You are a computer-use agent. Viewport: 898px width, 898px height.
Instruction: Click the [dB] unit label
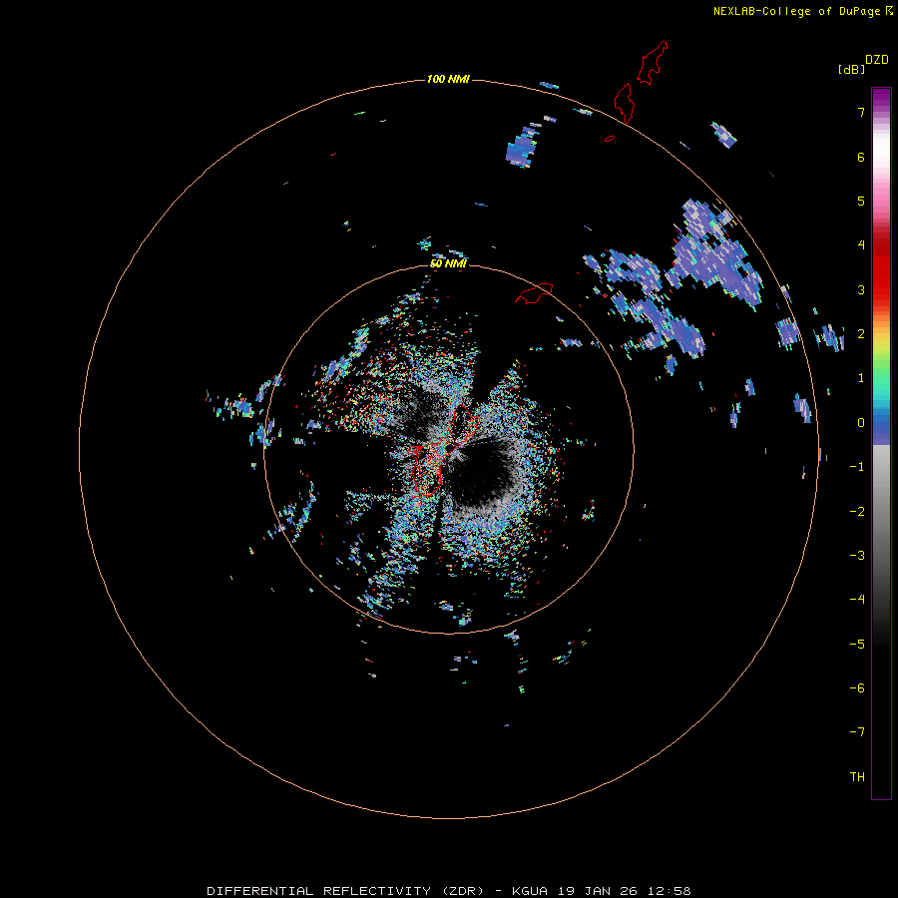coord(852,69)
